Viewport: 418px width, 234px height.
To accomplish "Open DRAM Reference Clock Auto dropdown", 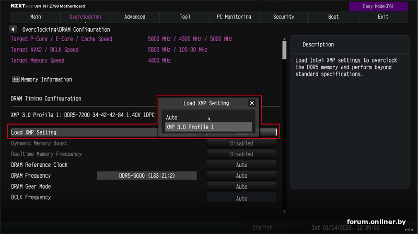I will 241,165.
